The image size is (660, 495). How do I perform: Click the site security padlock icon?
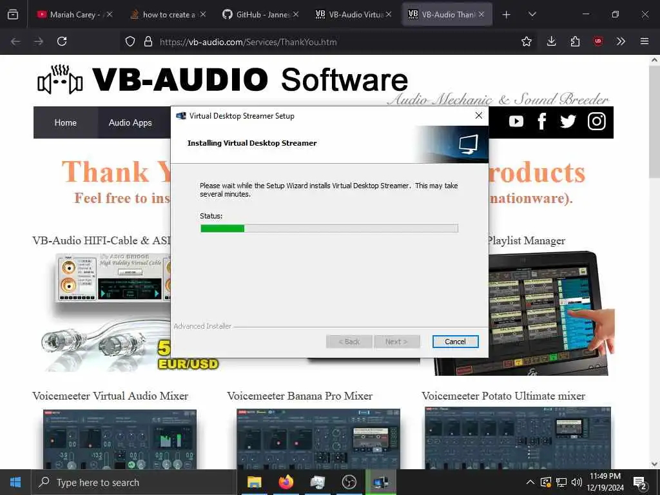click(x=148, y=42)
